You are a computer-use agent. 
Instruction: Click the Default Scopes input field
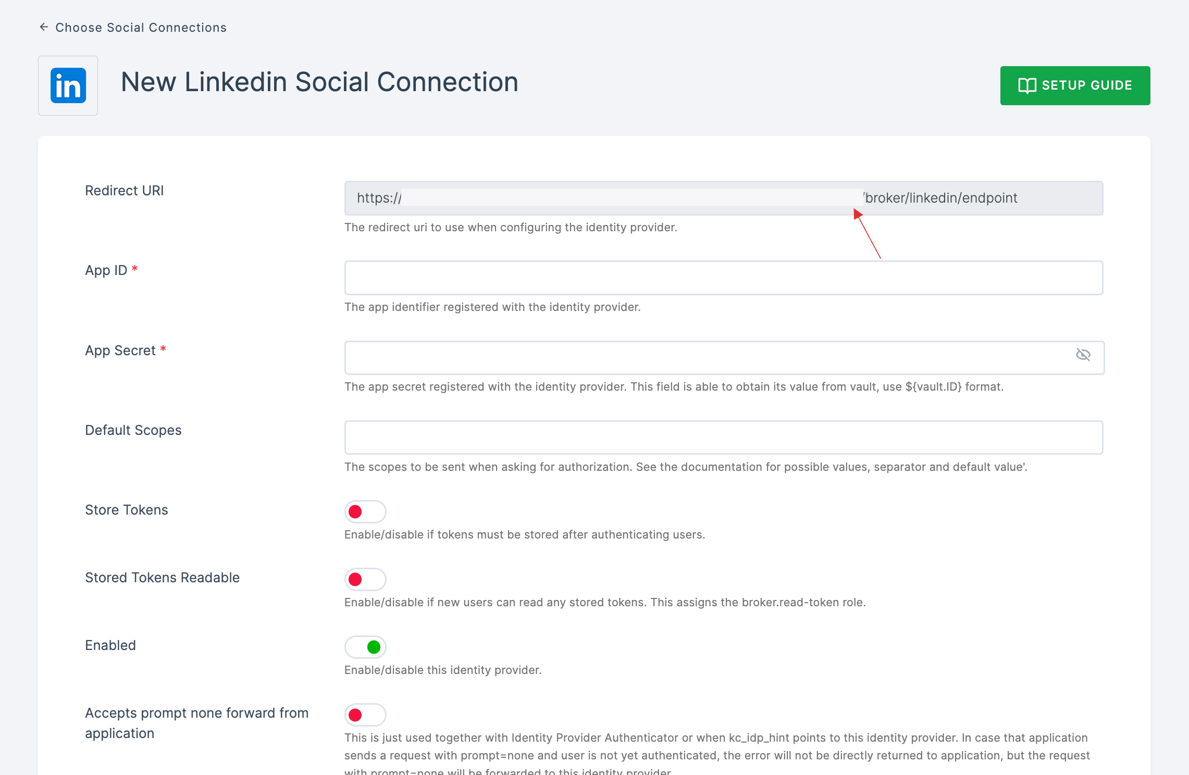[x=724, y=438]
